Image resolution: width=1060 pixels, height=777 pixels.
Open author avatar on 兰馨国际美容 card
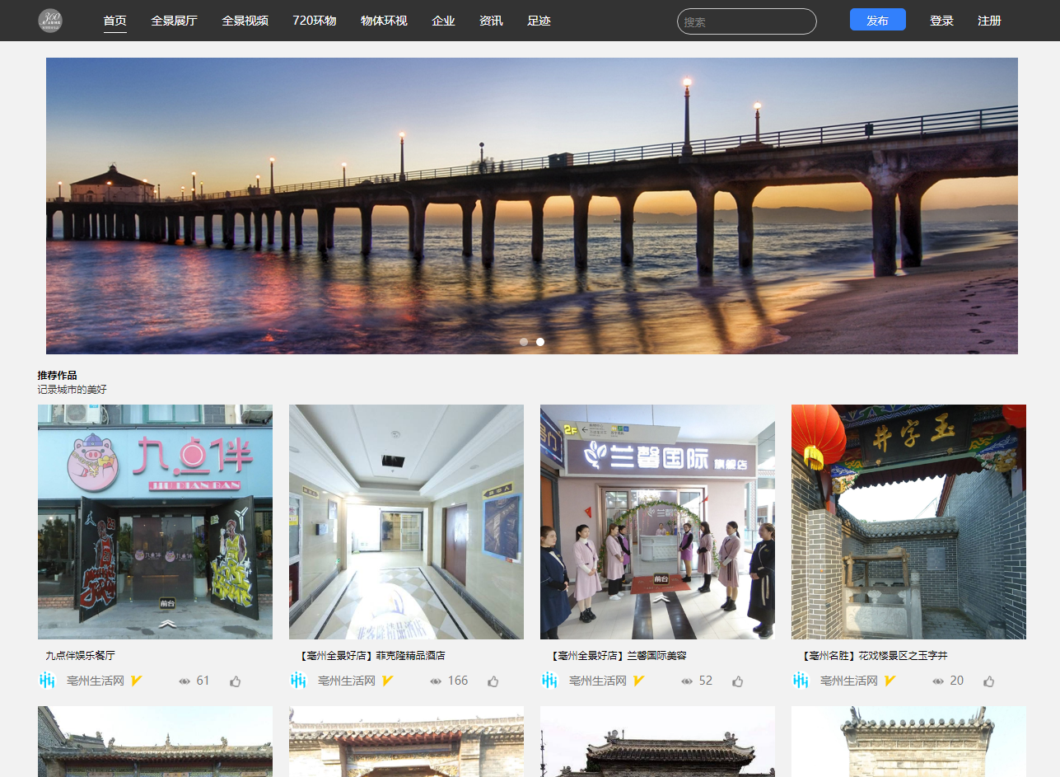[x=549, y=681]
